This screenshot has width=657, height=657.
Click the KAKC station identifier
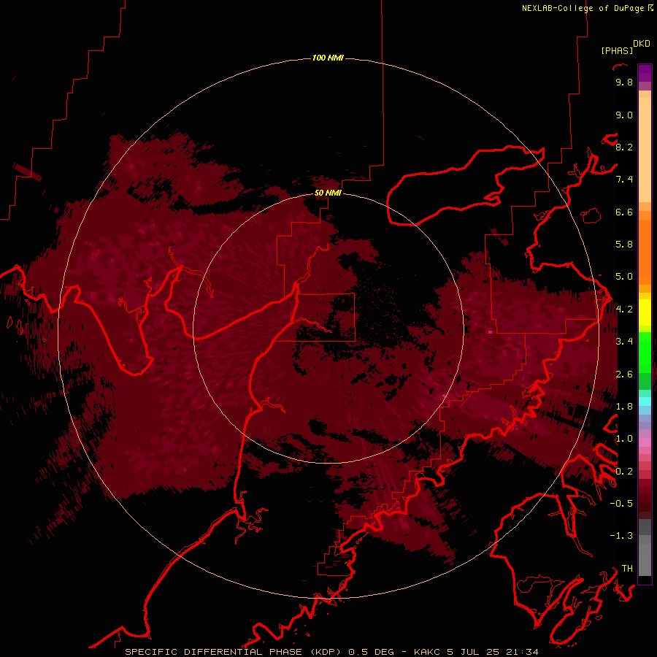pyautogui.click(x=427, y=652)
